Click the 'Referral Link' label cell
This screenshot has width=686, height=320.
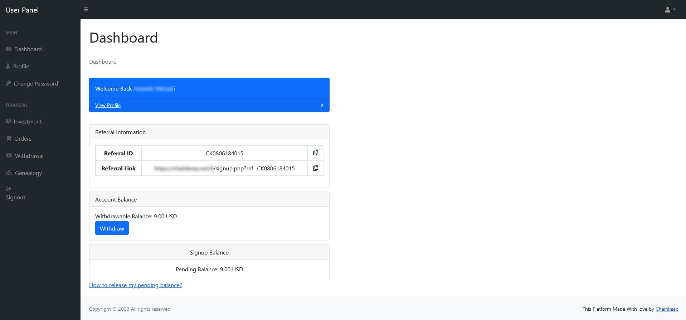[x=118, y=168]
